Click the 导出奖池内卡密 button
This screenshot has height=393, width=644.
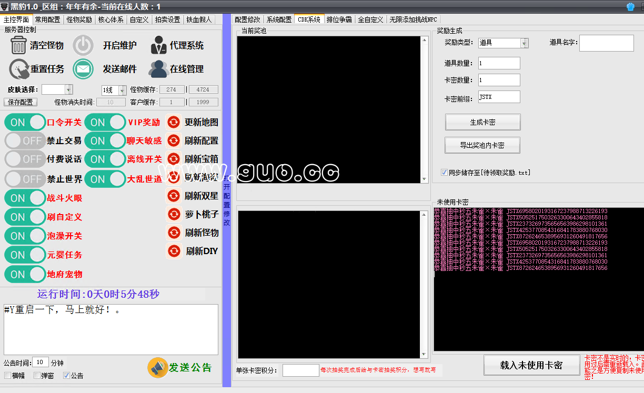pyautogui.click(x=482, y=145)
